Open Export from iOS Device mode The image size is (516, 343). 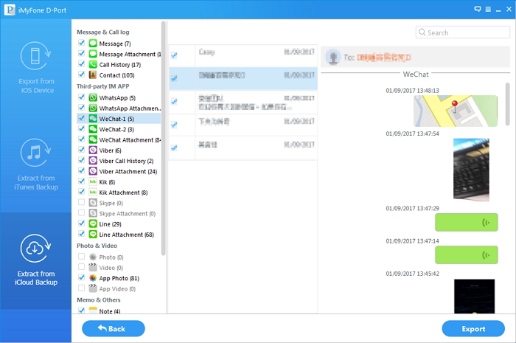(35, 68)
